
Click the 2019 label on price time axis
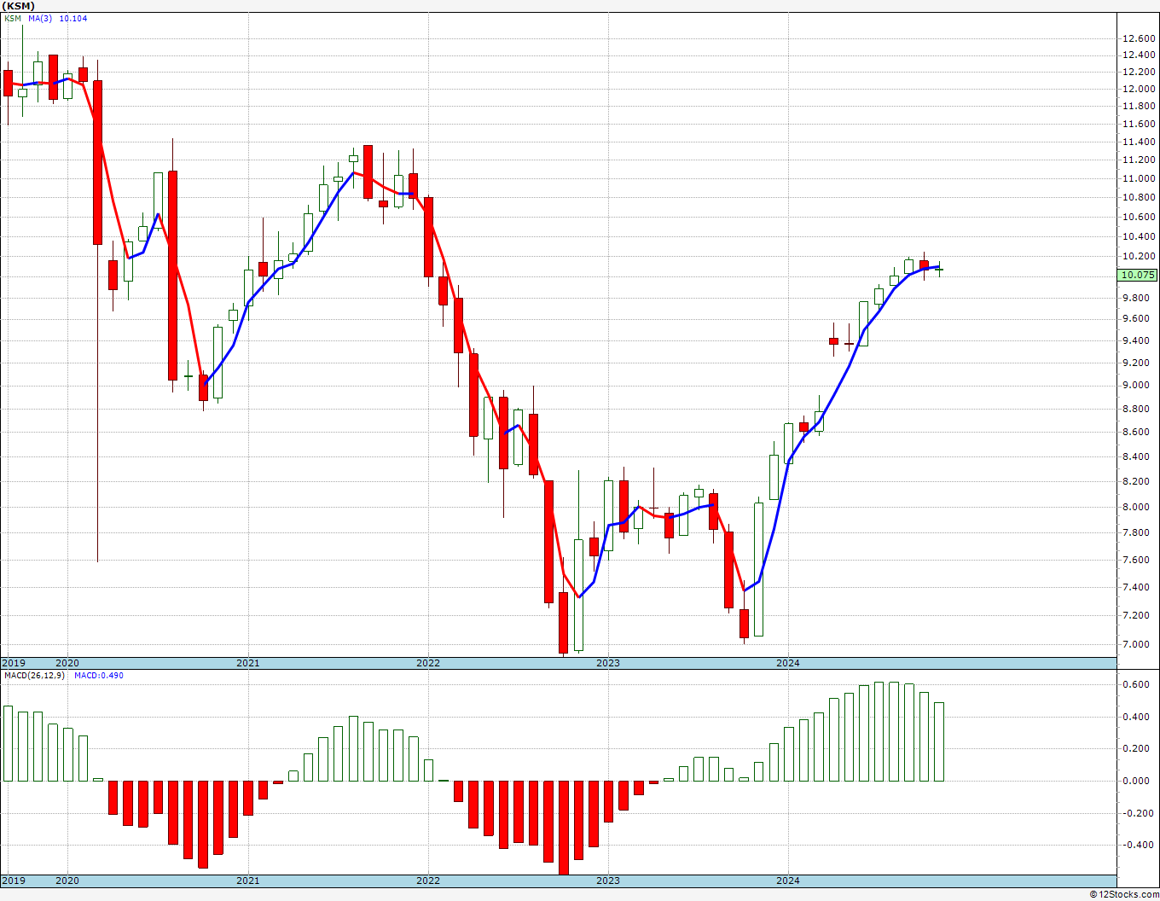(14, 663)
